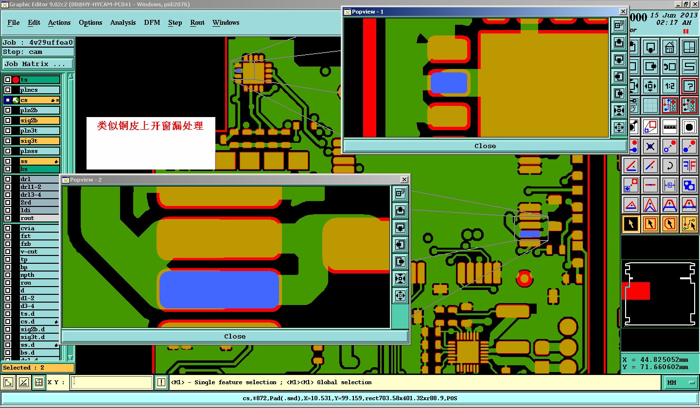Open the MM units dropdown
Image resolution: width=700 pixels, height=408 pixels.
[681, 383]
